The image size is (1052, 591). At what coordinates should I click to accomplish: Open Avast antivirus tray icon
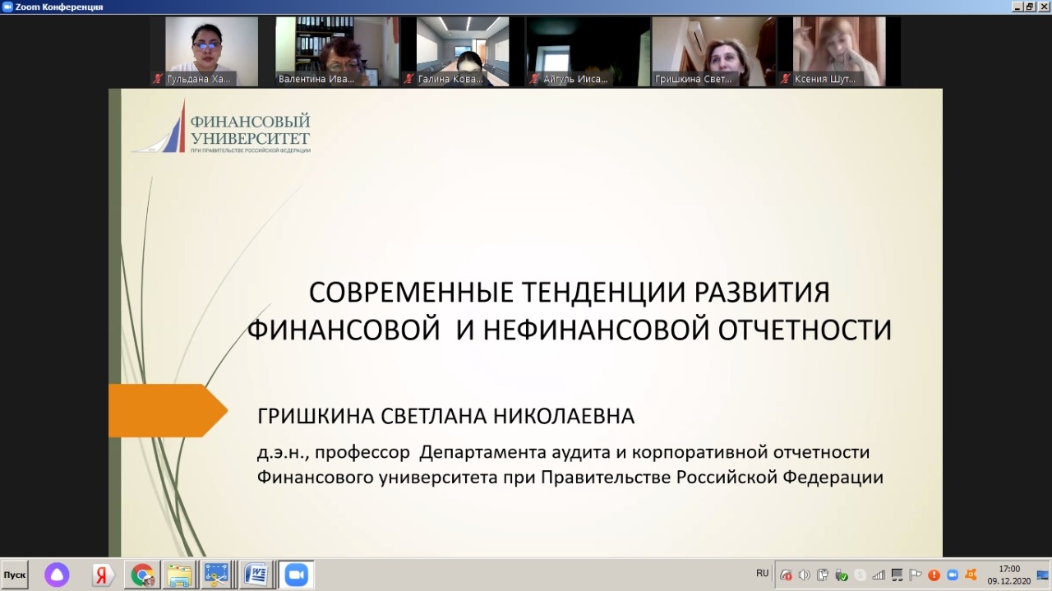pyautogui.click(x=971, y=575)
